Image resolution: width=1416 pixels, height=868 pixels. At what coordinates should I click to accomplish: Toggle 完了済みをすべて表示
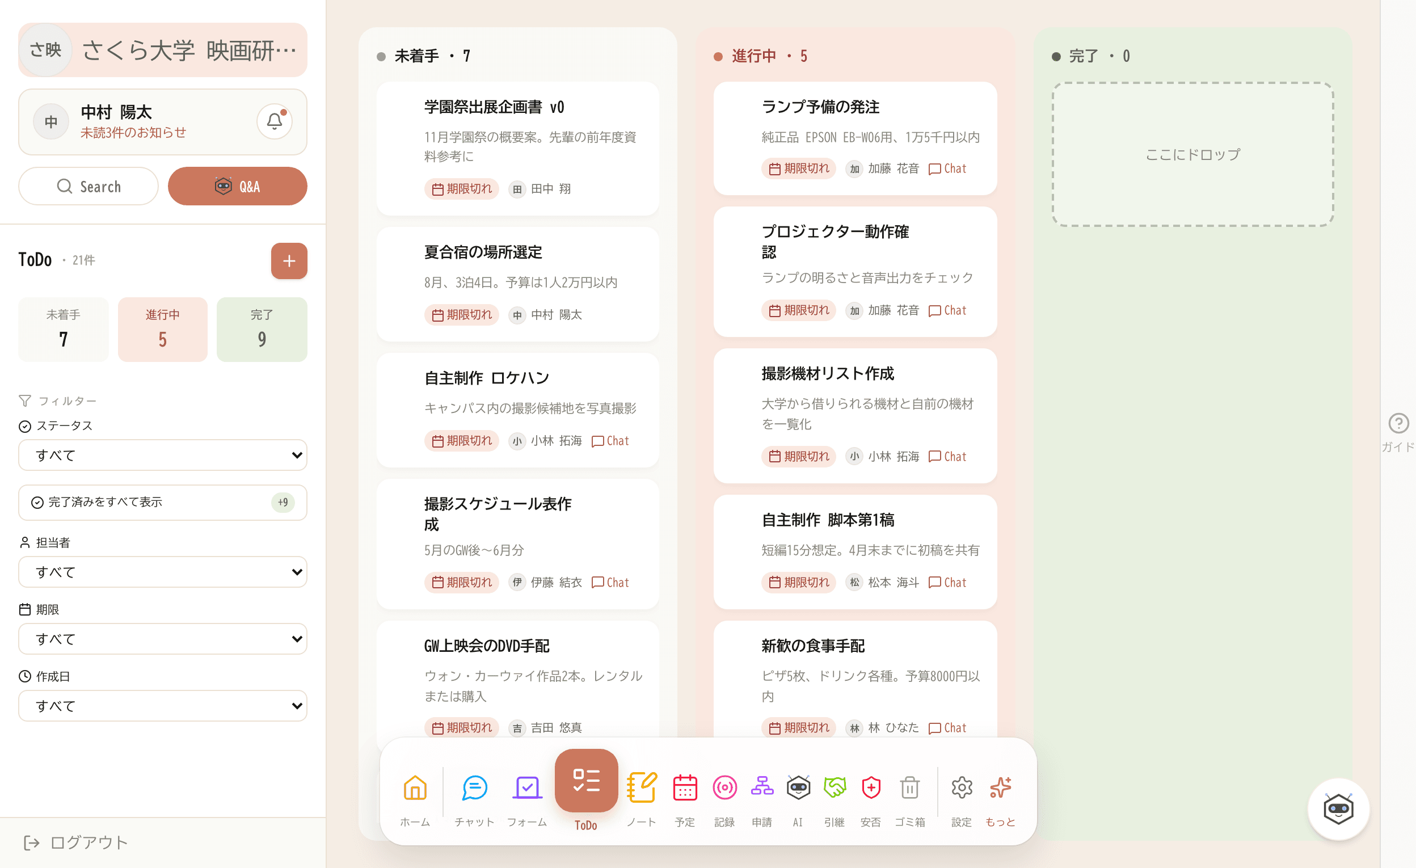[x=163, y=503]
